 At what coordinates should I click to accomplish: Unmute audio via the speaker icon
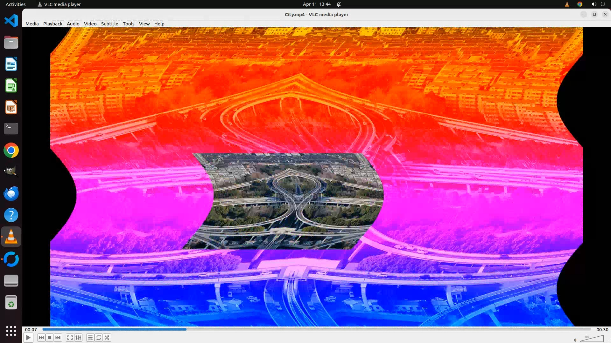click(x=575, y=340)
